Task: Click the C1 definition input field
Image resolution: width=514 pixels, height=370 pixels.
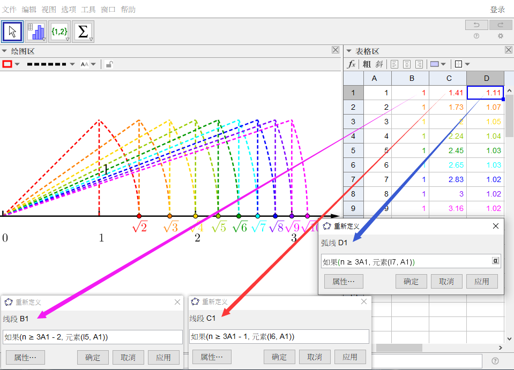Action: tap(279, 336)
